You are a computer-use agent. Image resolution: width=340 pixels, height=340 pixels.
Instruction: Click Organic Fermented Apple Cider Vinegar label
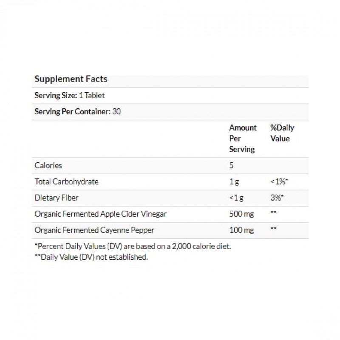point(100,214)
